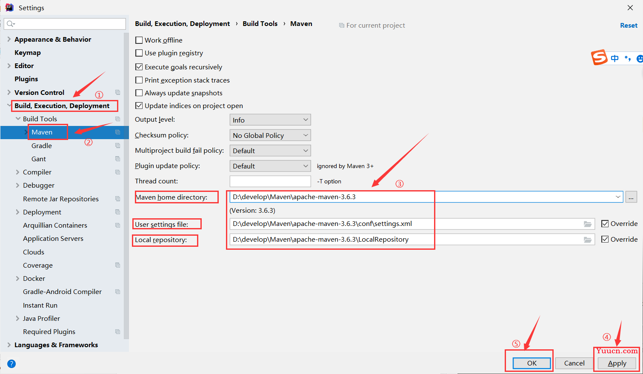Click the project-level icon beside Gradle
Viewport: 643px width, 374px height.
pos(118,146)
